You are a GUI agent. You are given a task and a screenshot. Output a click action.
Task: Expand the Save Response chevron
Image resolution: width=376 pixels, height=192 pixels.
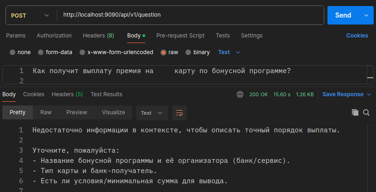[369, 94]
